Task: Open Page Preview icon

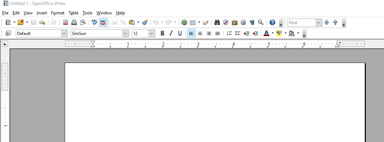Action: [x=83, y=22]
